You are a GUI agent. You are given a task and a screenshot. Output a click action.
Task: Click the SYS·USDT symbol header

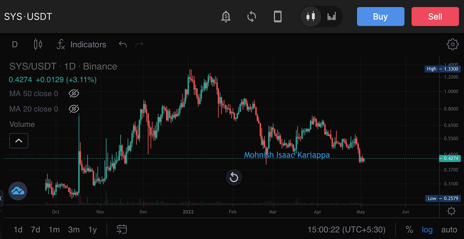[x=28, y=17]
